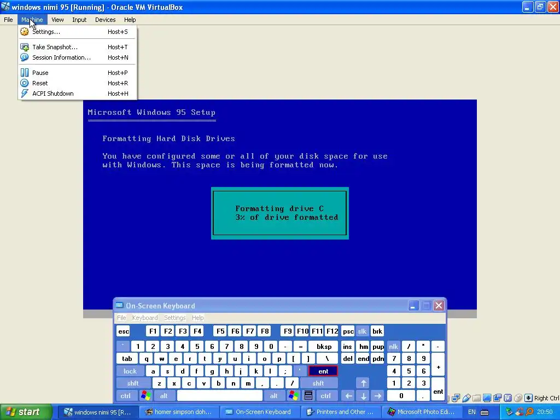Click the mouse integration status icon
Screen dimensions: 560x420
518,398
